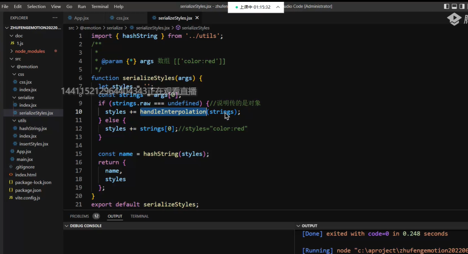Open package.json from the file tree
Viewport: 468px width, 254px height.
28,190
